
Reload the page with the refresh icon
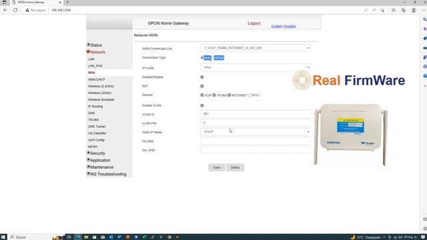pyautogui.click(x=15, y=10)
